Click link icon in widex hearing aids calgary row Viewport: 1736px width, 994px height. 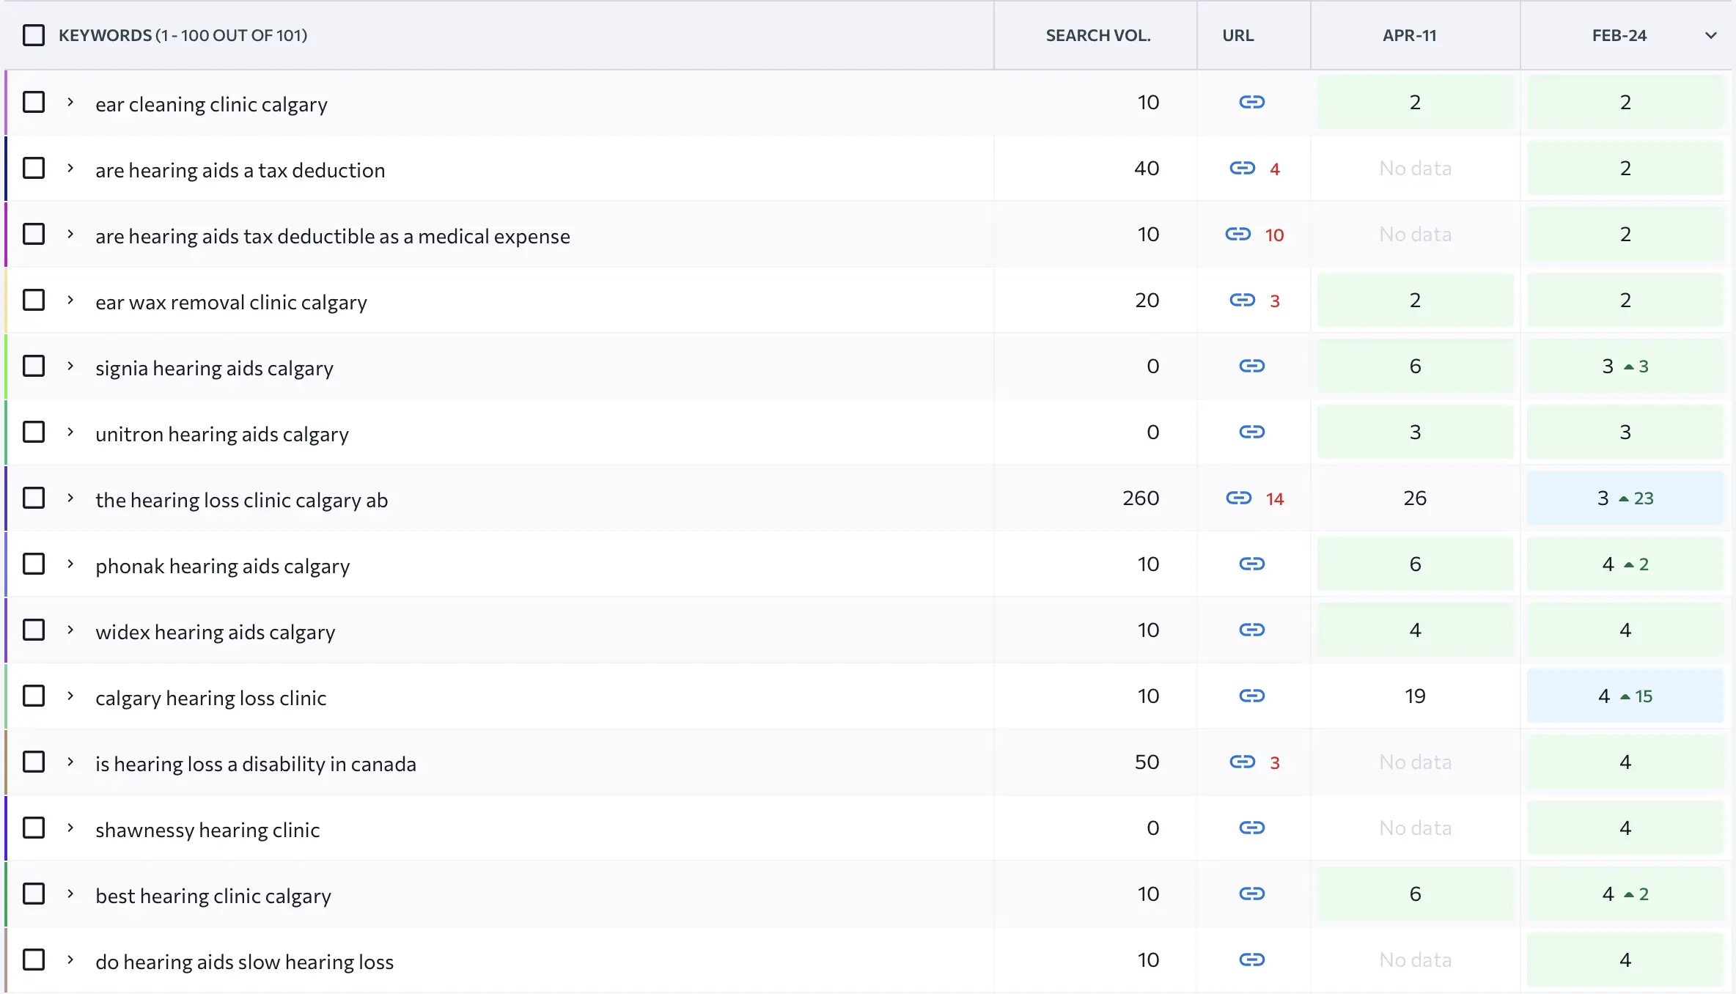tap(1251, 630)
